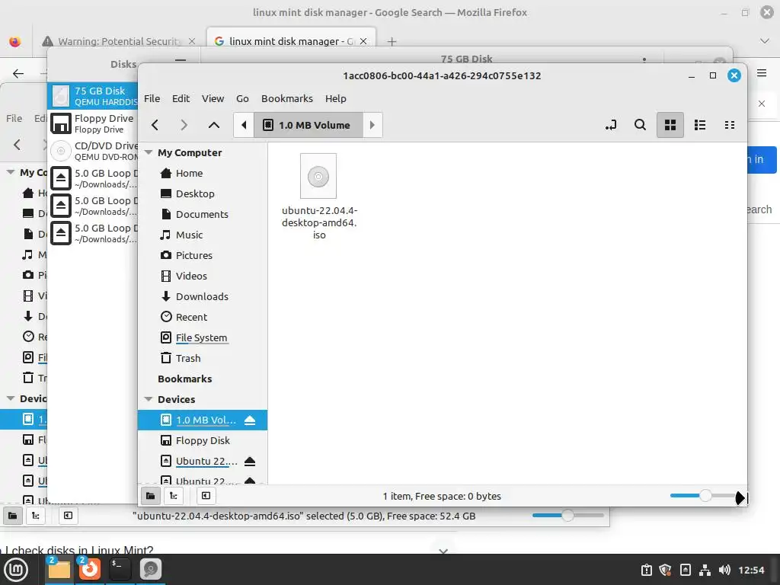The height and width of the screenshot is (585, 780).
Task: Open search in file manager
Action: pos(640,125)
